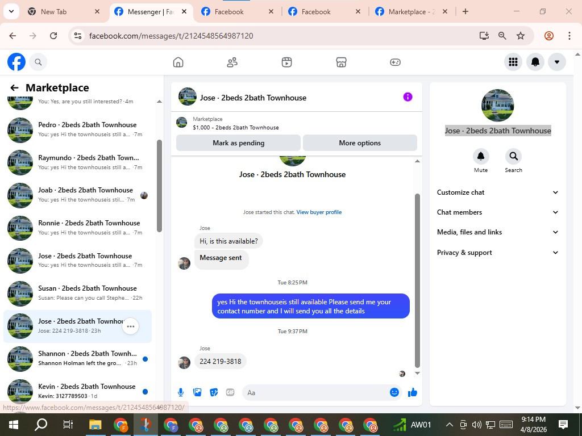The height and width of the screenshot is (436, 582).
Task: Open options menu on Jose chat row
Action: (x=131, y=326)
